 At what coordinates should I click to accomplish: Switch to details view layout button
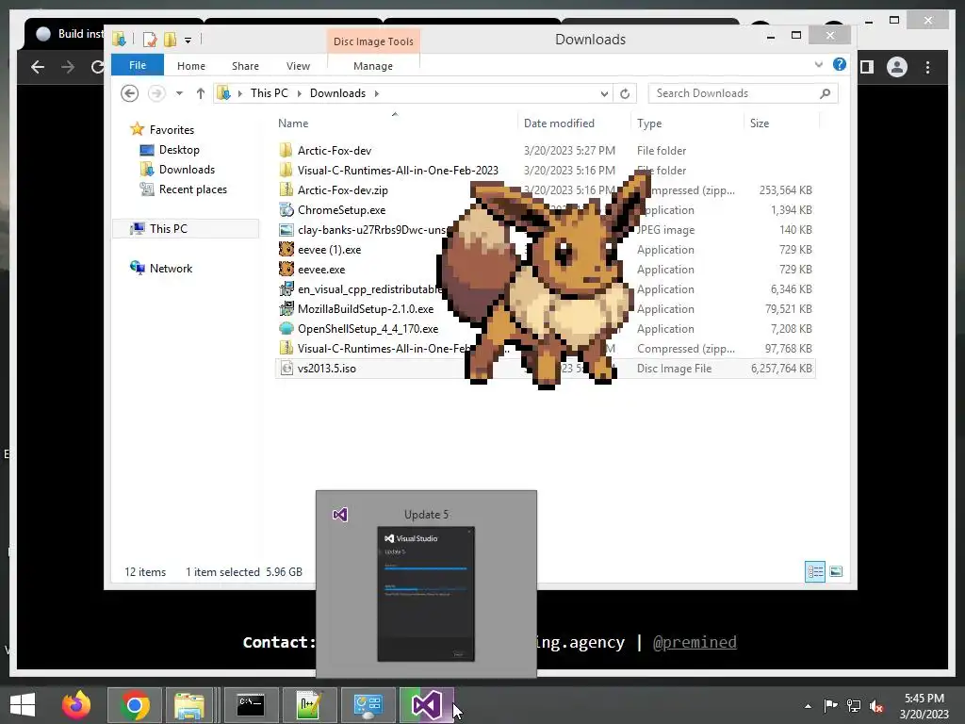click(815, 572)
